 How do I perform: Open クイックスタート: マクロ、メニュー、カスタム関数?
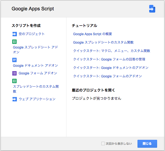click(x=112, y=51)
